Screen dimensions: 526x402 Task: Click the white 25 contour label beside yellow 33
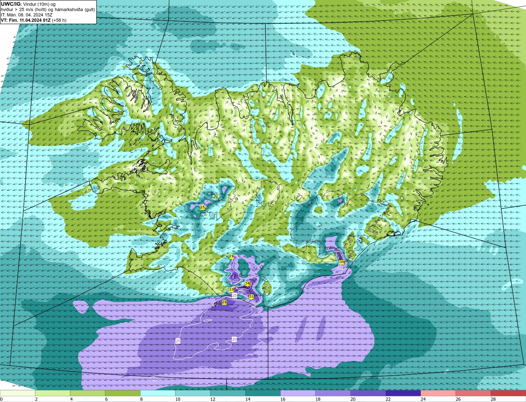[x=234, y=296]
